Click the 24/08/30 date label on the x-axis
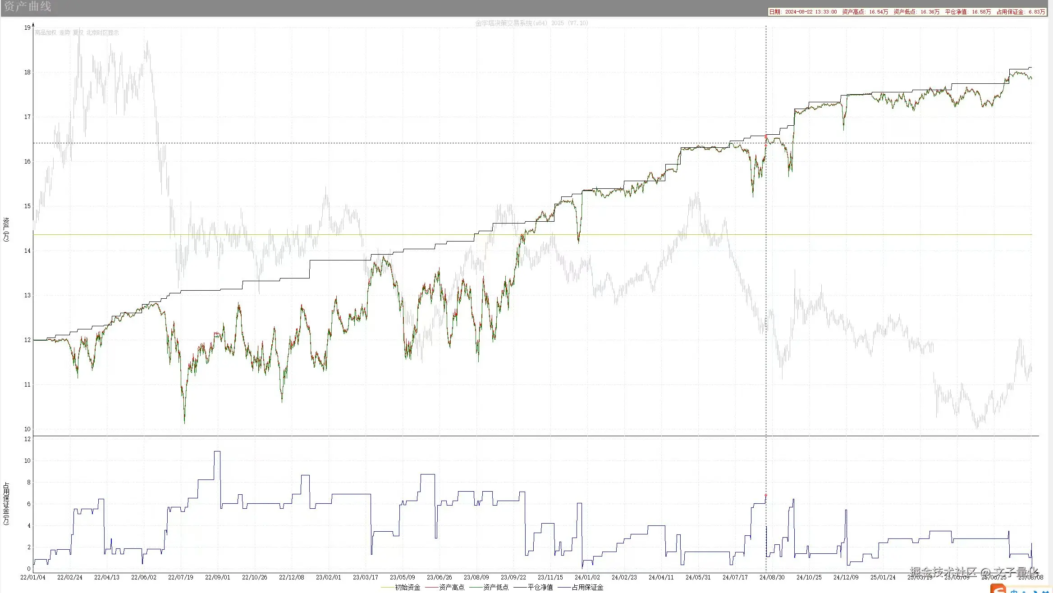This screenshot has width=1053, height=593. [772, 577]
